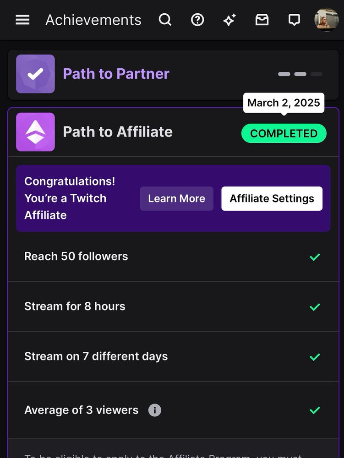Click the Path to Partner progress indicator bars
Image resolution: width=344 pixels, height=458 pixels.
(x=300, y=74)
